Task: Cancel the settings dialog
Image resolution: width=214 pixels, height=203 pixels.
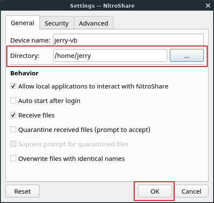Action: [x=191, y=191]
